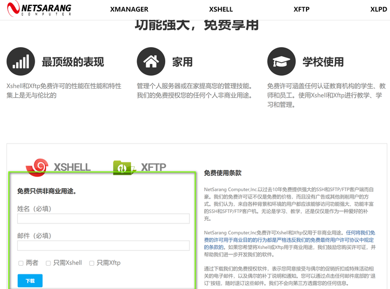Click the blue 下载 download button

[x=30, y=281]
